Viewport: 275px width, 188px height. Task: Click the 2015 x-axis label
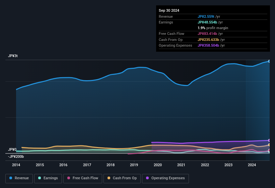[40, 165]
